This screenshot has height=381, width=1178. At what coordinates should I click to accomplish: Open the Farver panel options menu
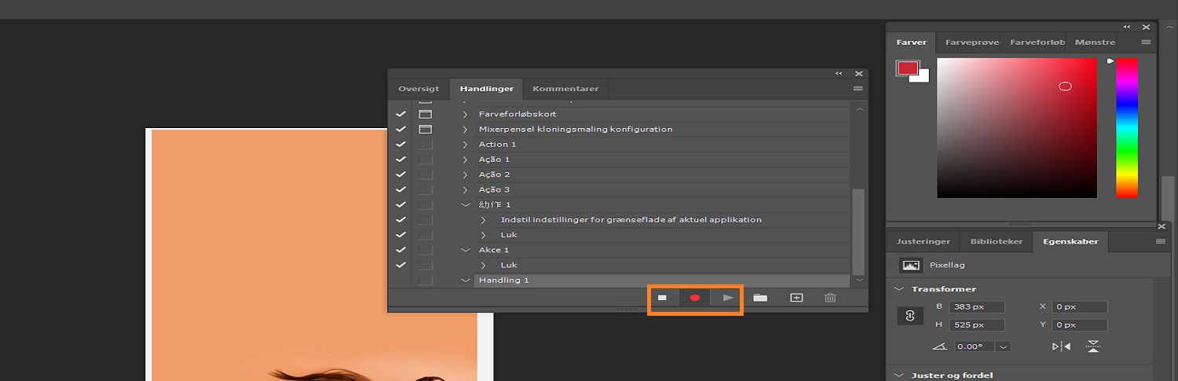click(x=1146, y=42)
